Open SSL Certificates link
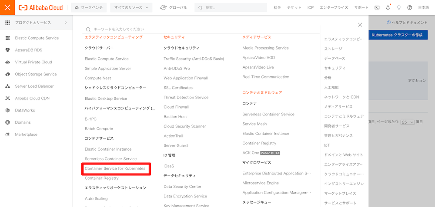Screen dimensions: 435x207 click(178, 88)
